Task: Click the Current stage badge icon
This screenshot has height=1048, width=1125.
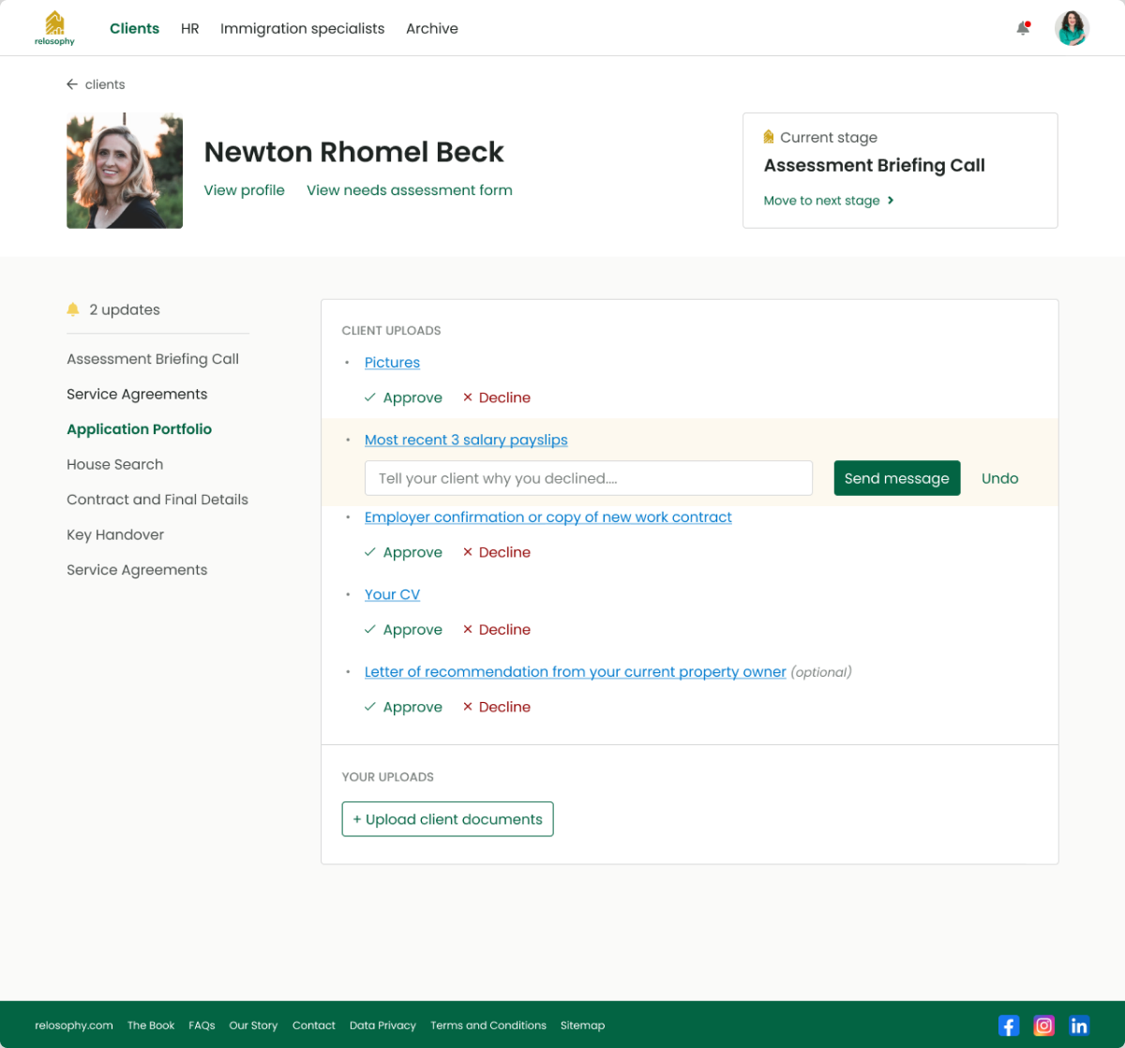Action: (769, 137)
